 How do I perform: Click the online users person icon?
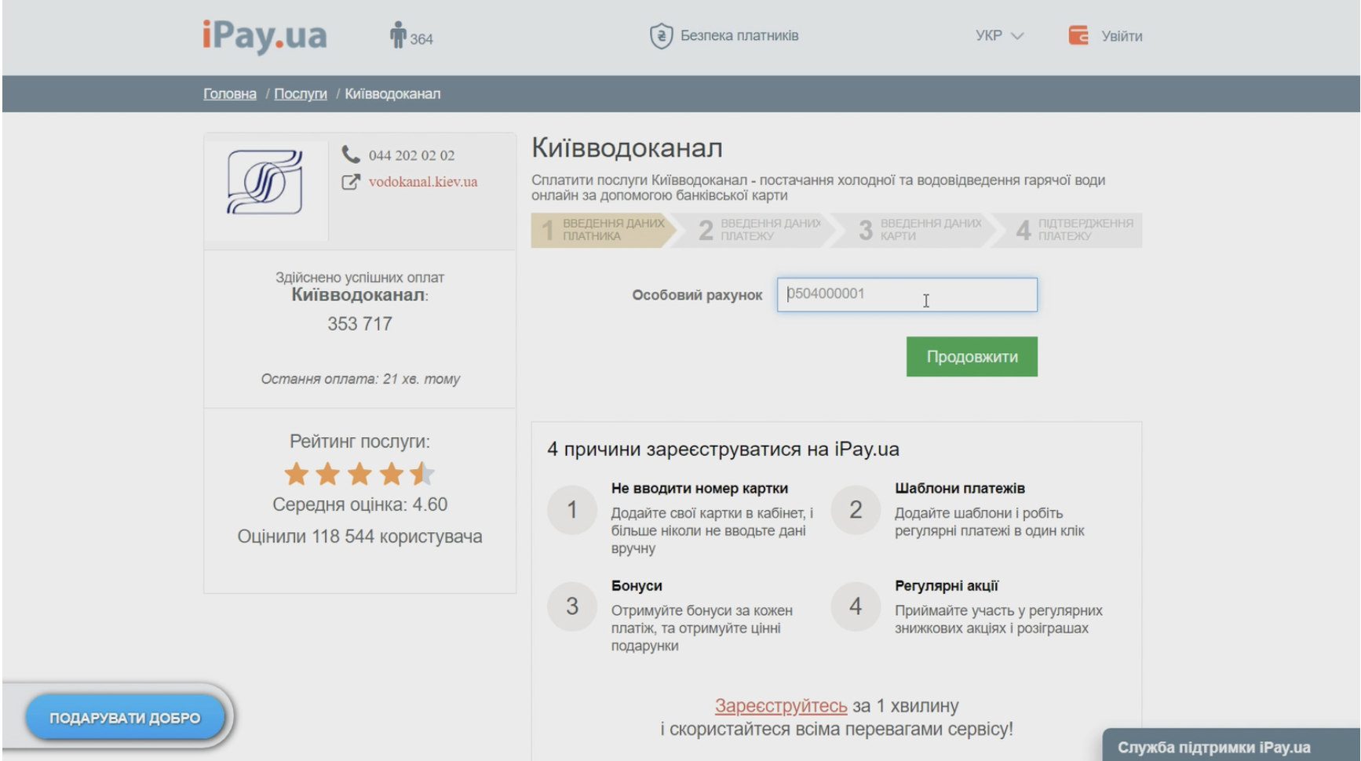[398, 35]
